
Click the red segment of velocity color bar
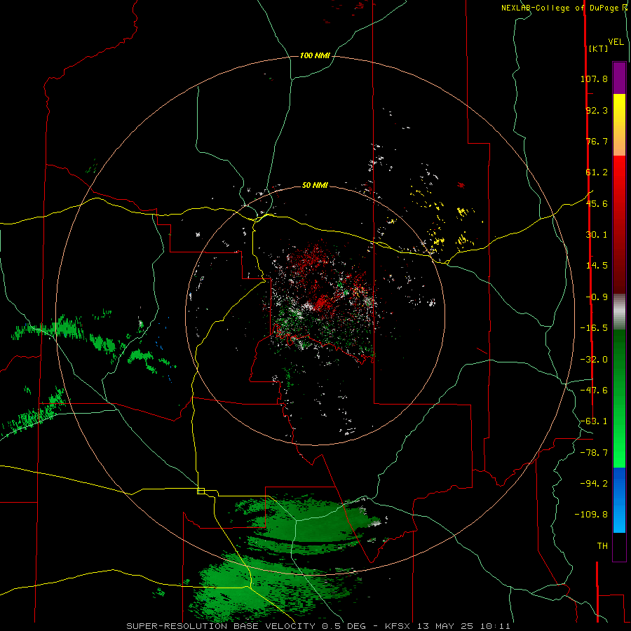pyautogui.click(x=619, y=224)
